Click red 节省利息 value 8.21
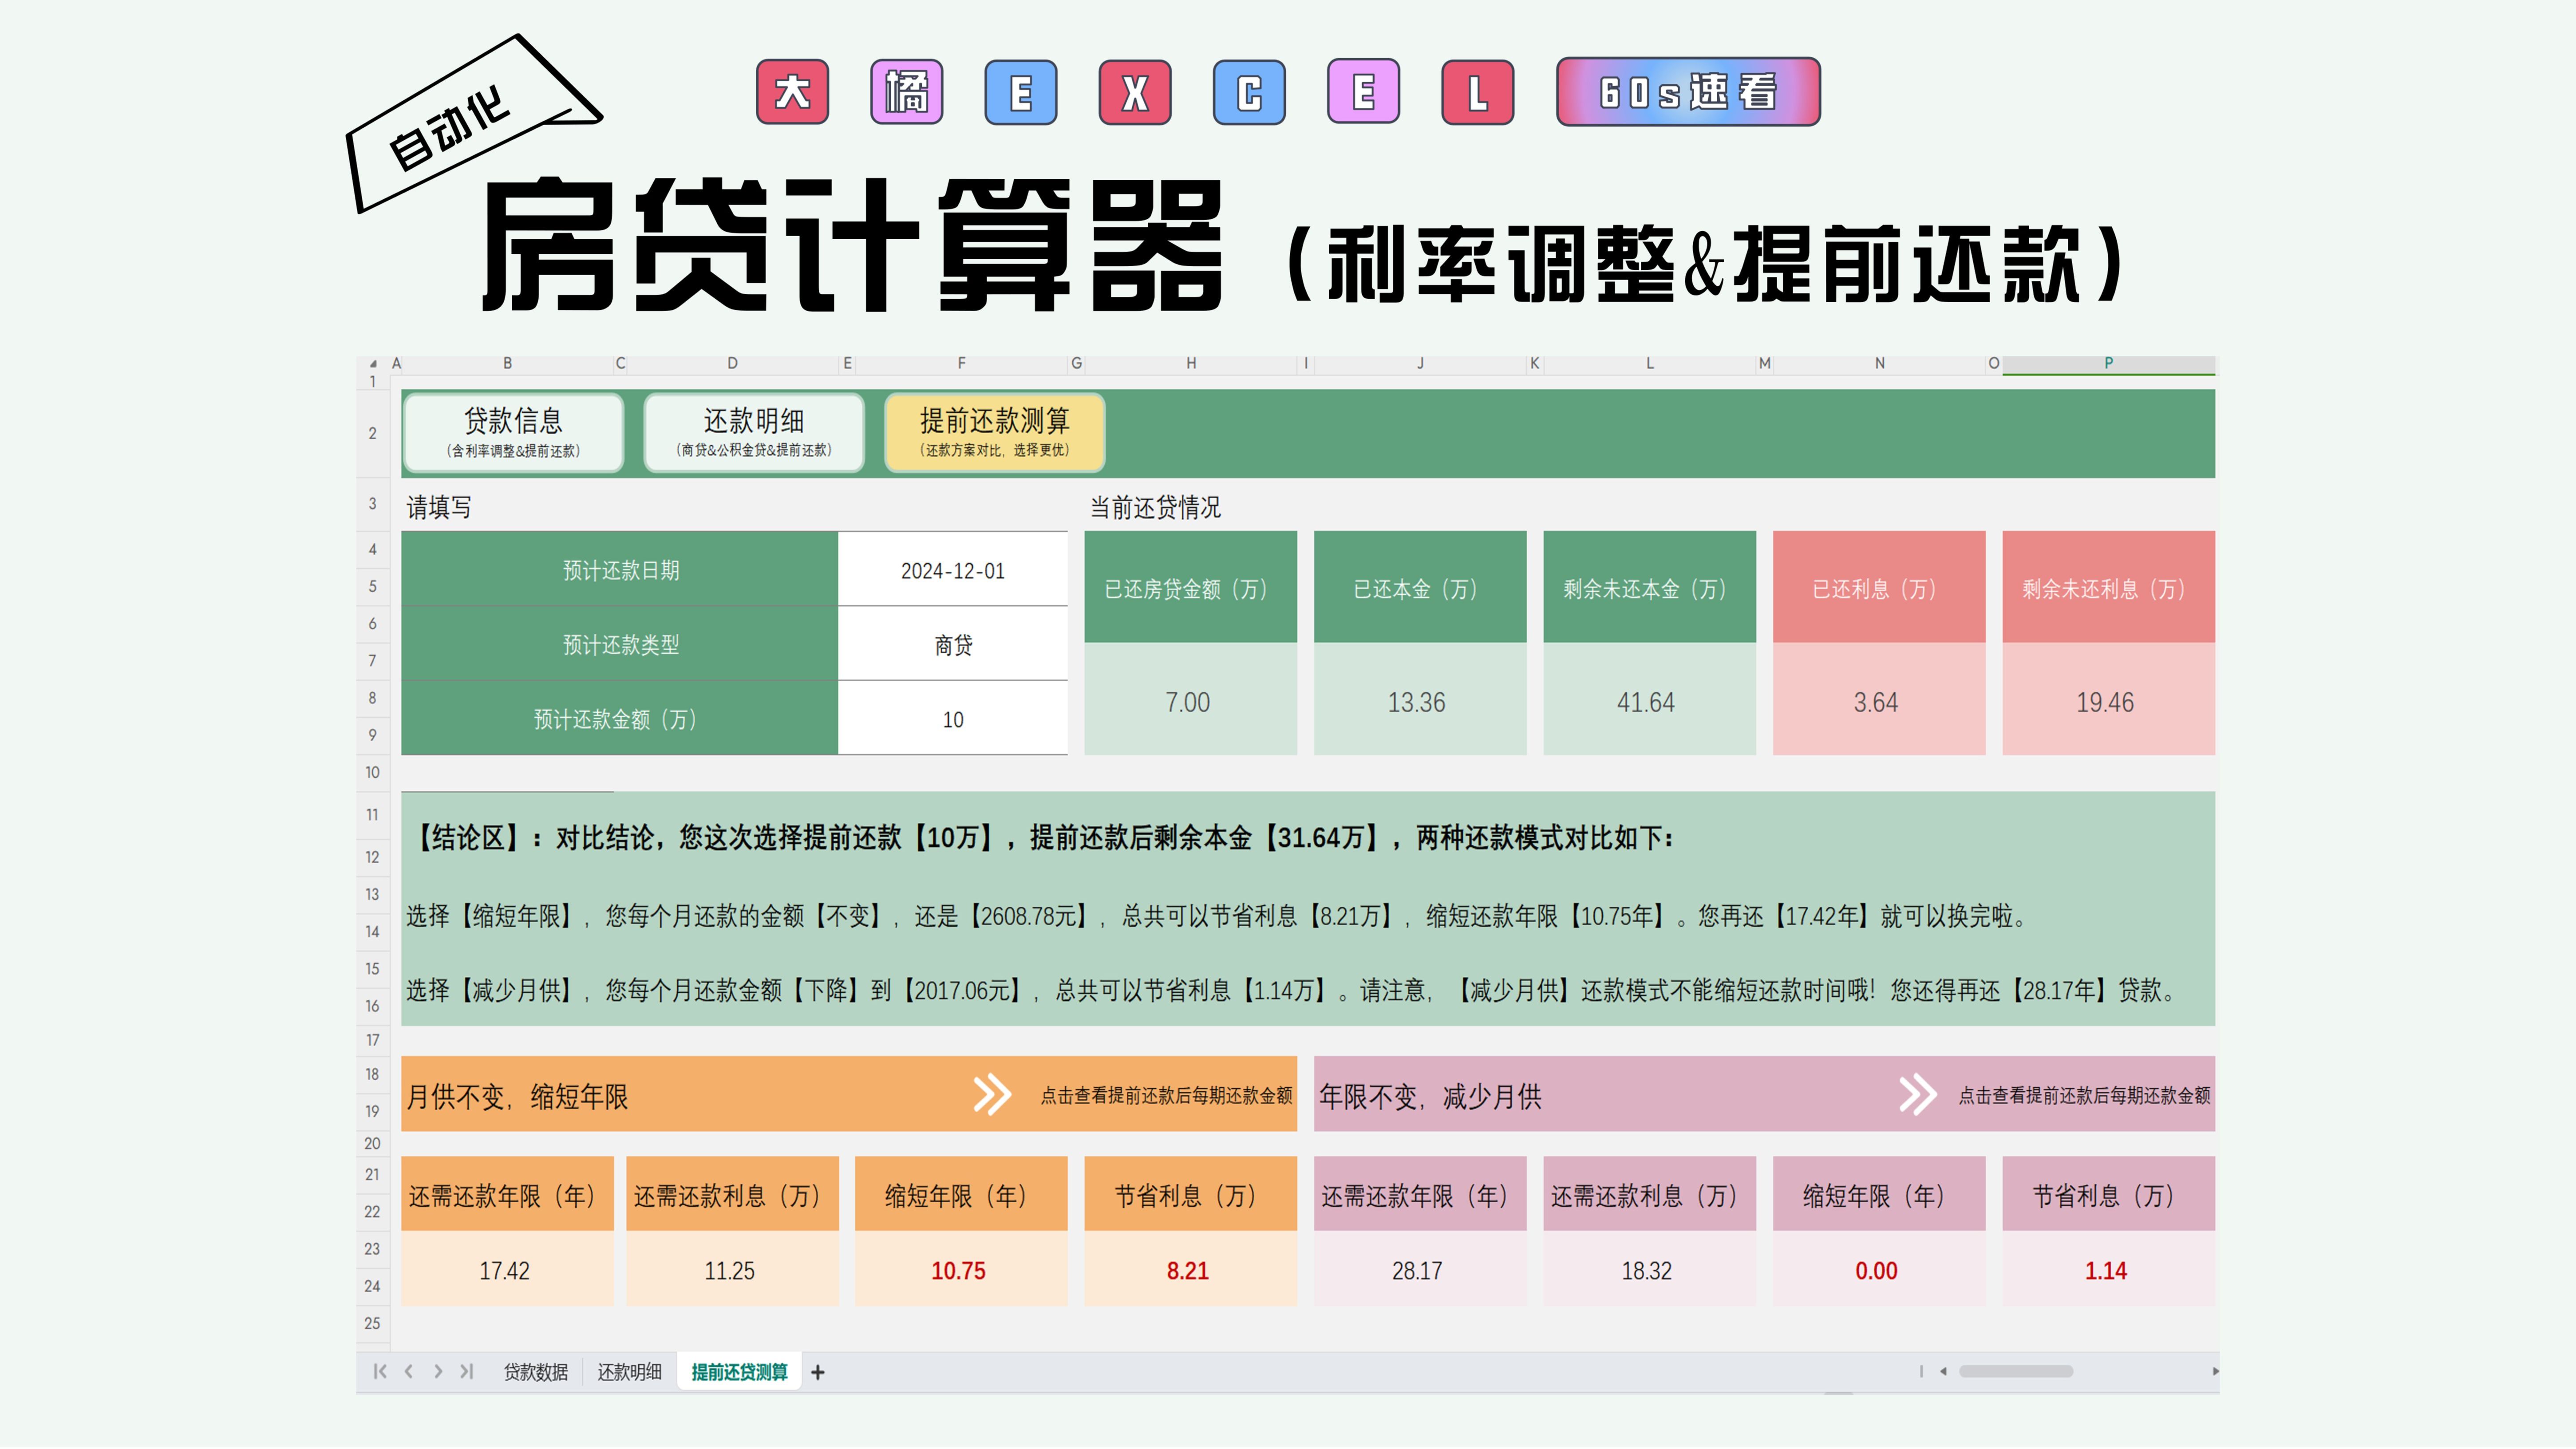2576x1449 pixels. (x=1190, y=1269)
